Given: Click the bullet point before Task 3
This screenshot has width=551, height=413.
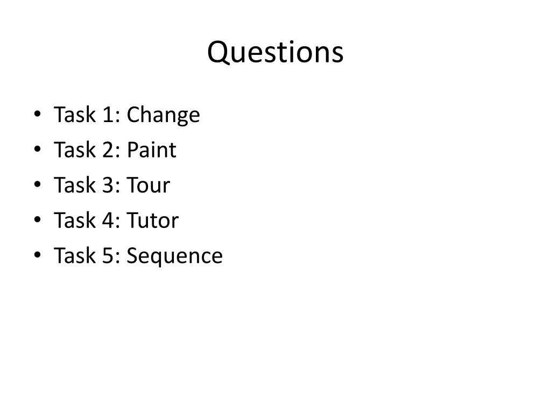Looking at the screenshot, I should [x=38, y=184].
